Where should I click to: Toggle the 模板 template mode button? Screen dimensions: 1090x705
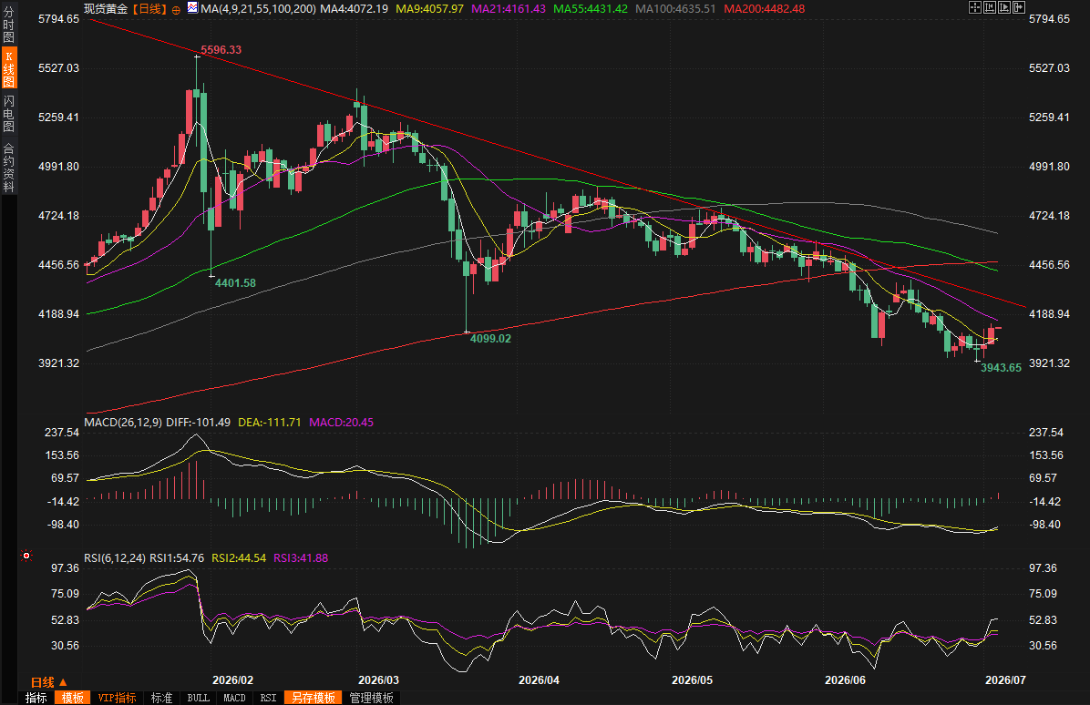(72, 698)
